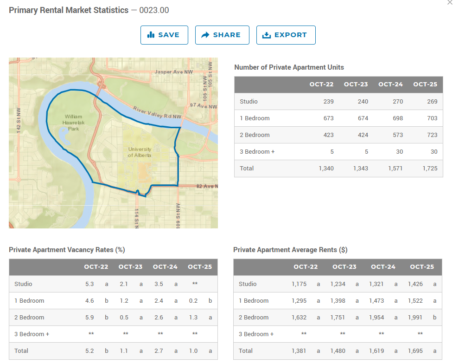Click Studio row in Apartment Units table
The height and width of the screenshot is (364, 459).
(x=249, y=102)
